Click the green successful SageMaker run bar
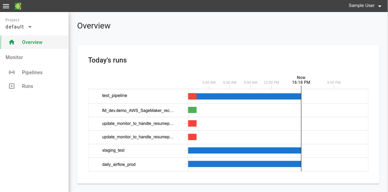Image resolution: width=388 pixels, height=192 pixels. pyautogui.click(x=192, y=110)
